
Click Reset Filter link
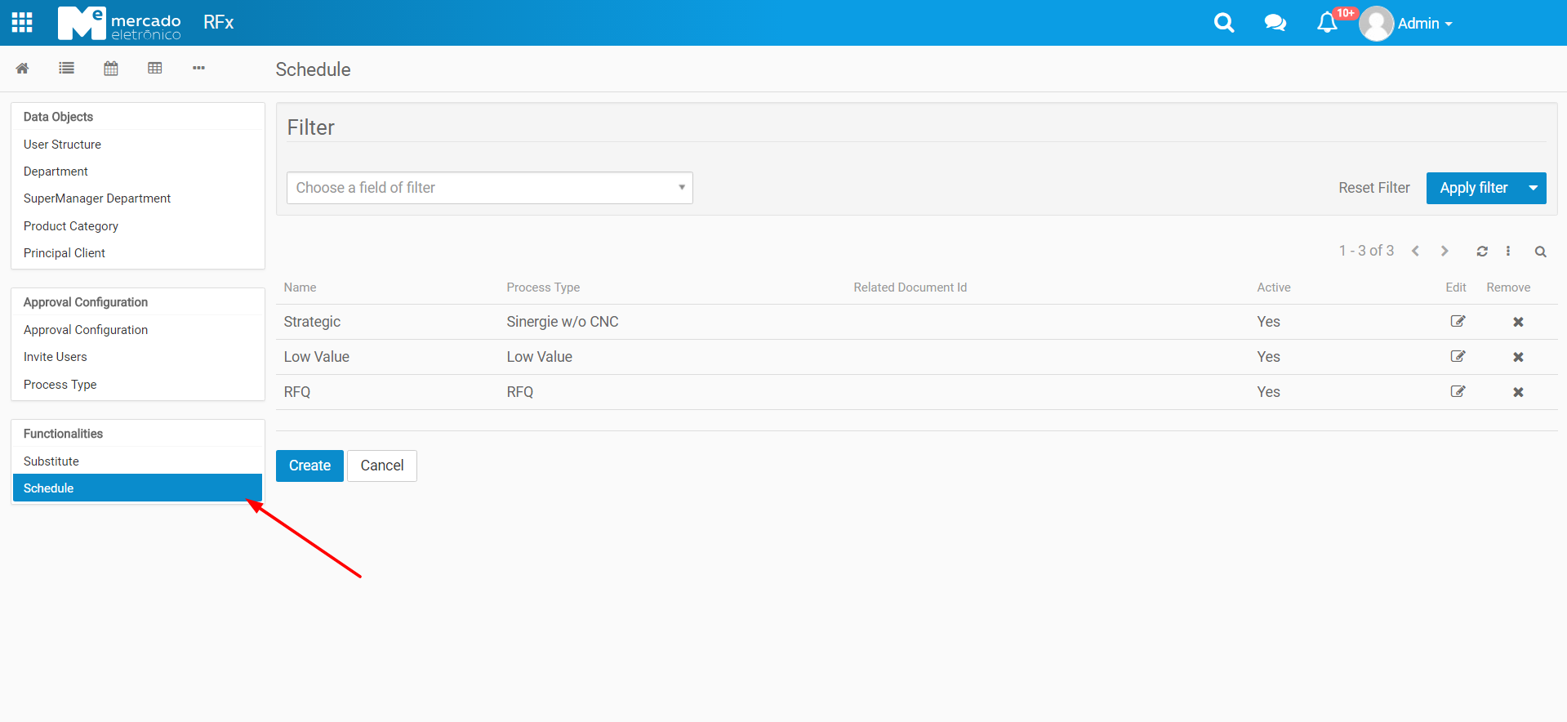pyautogui.click(x=1373, y=188)
